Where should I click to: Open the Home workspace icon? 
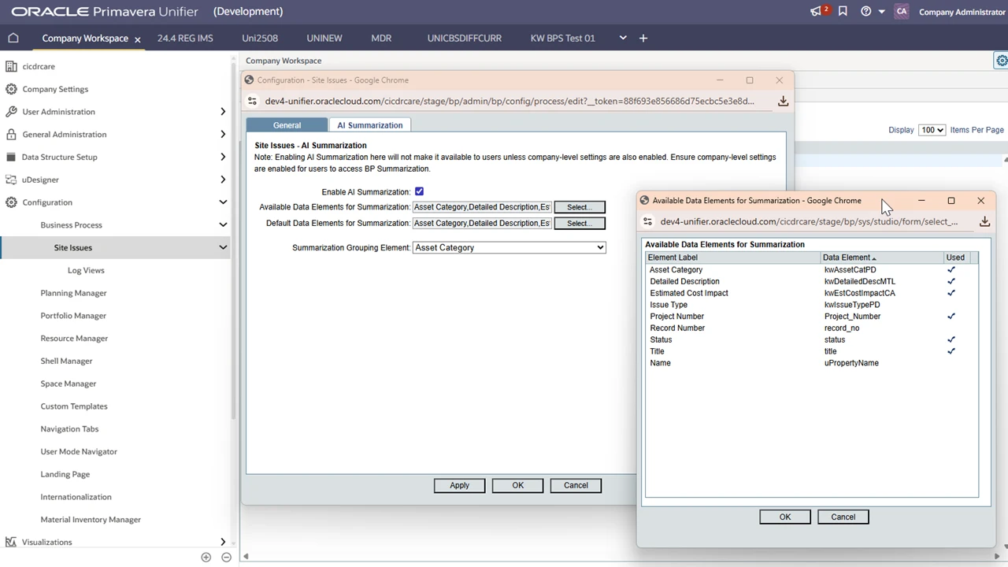pos(13,38)
